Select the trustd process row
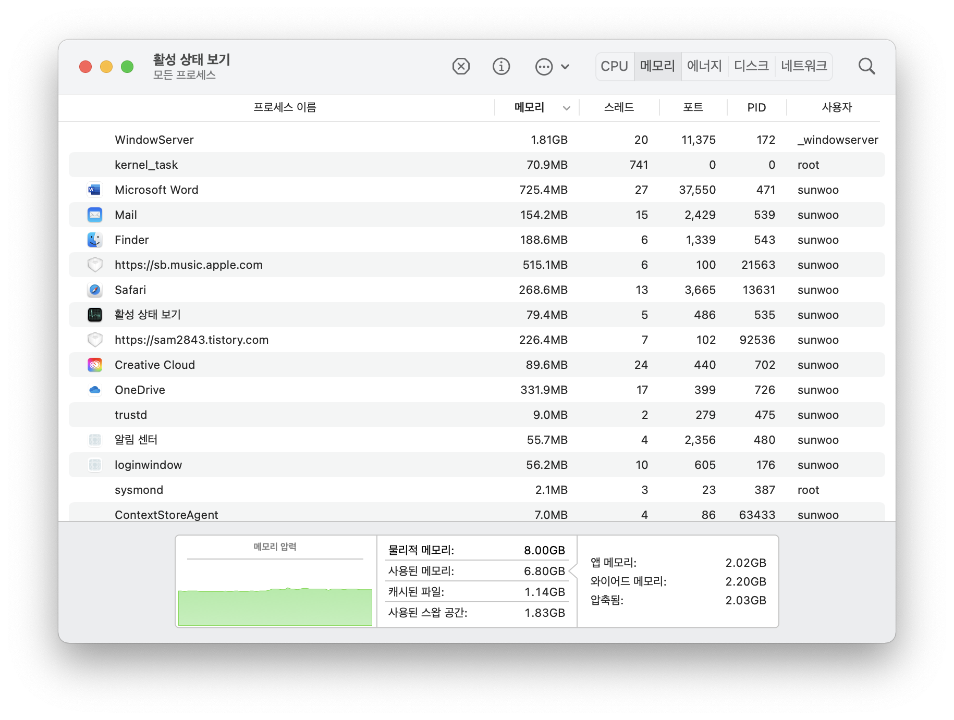The image size is (954, 720). [476, 415]
